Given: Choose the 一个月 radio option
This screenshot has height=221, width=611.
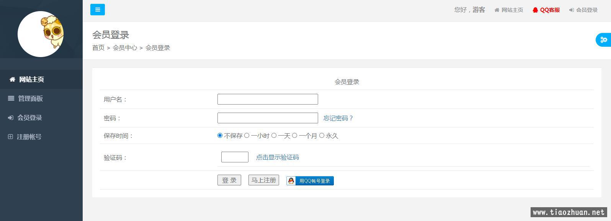Looking at the screenshot, I should (295, 136).
